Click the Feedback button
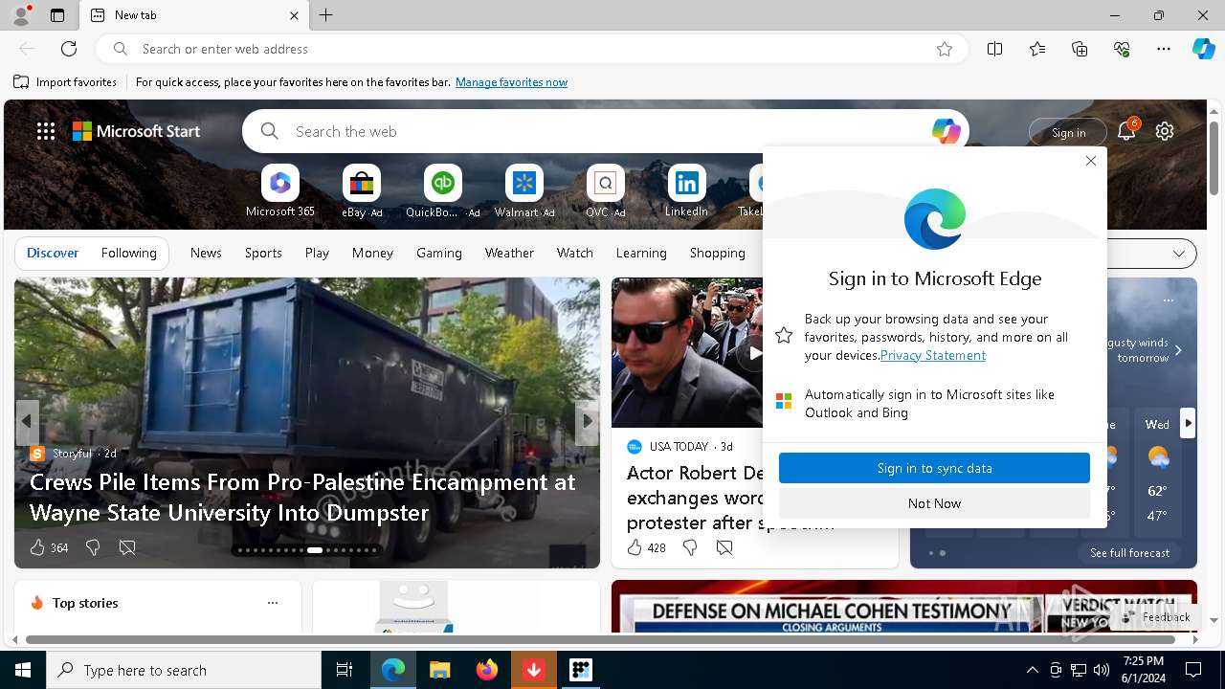Screen dimensions: 1225x689 point(1156,617)
